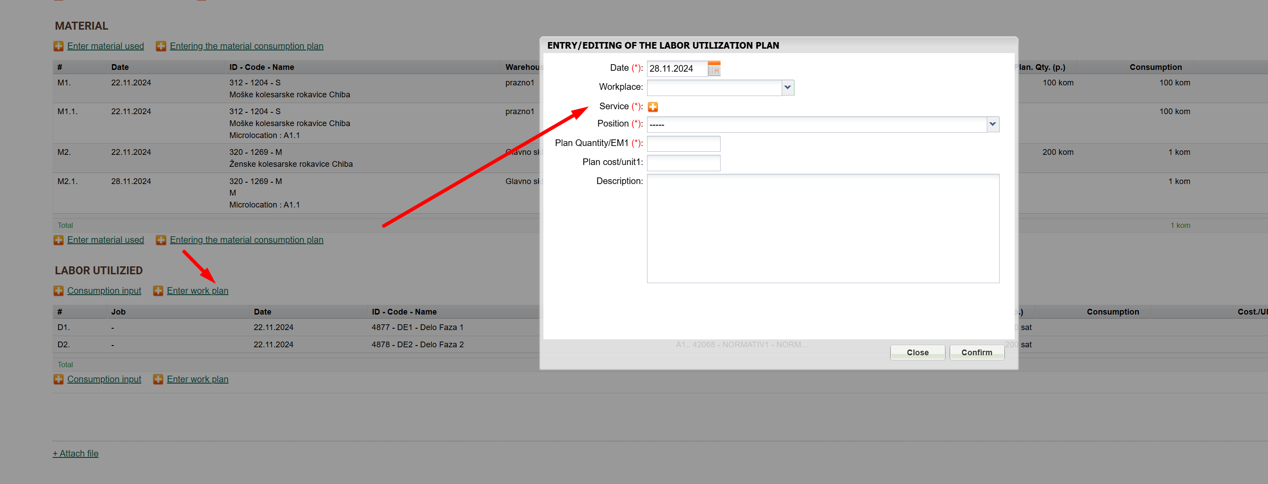Viewport: 1268px width, 484px height.
Task: Expand the Workplace dropdown
Action: [787, 88]
